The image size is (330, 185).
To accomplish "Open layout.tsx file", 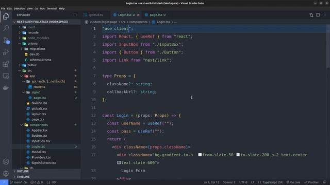I will 39,114.
